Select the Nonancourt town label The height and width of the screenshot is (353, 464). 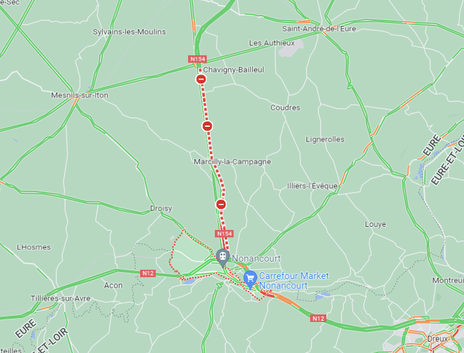[256, 259]
